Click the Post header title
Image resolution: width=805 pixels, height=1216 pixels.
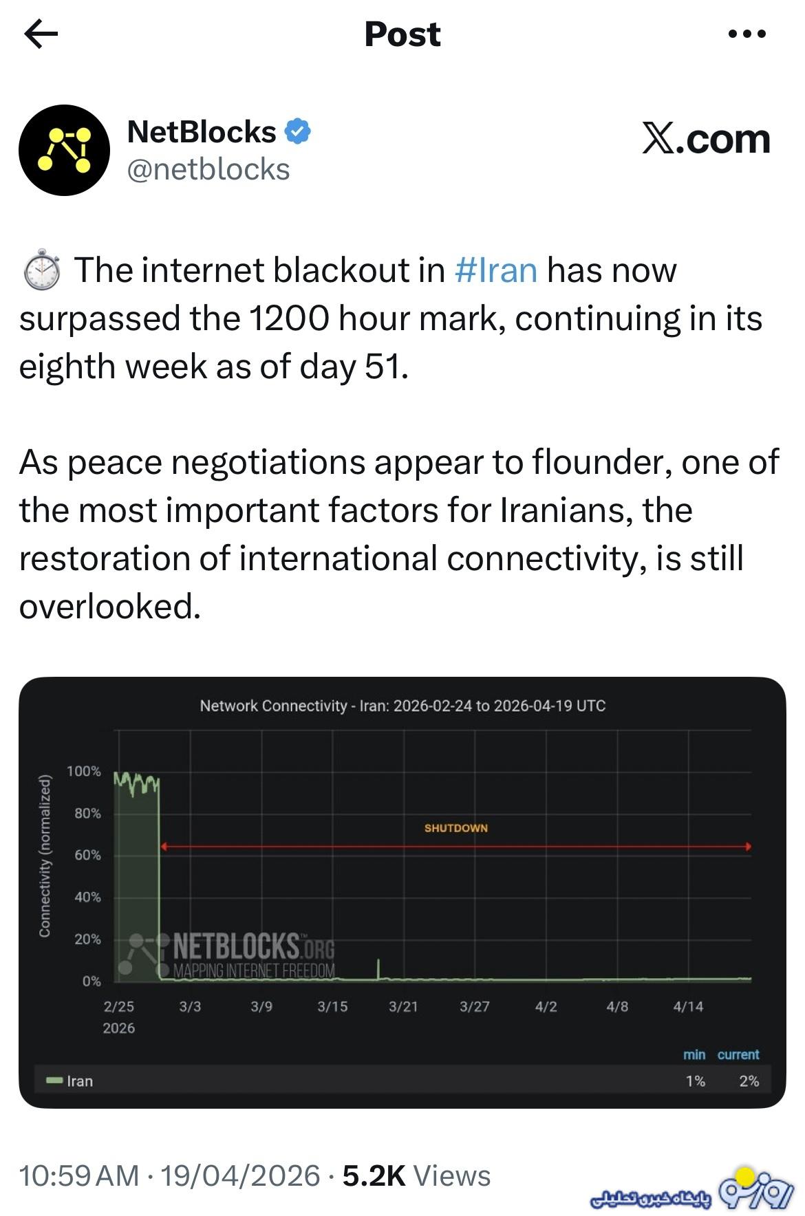pos(402,34)
